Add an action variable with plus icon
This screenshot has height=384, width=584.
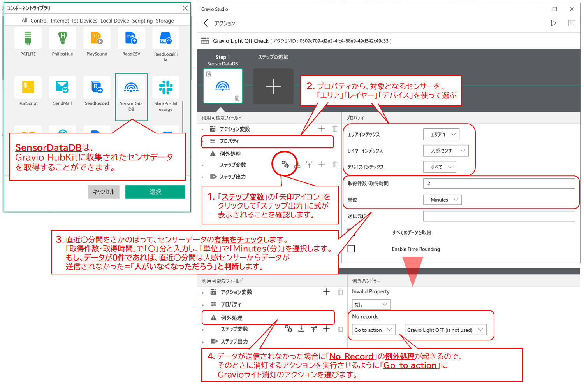click(x=322, y=129)
